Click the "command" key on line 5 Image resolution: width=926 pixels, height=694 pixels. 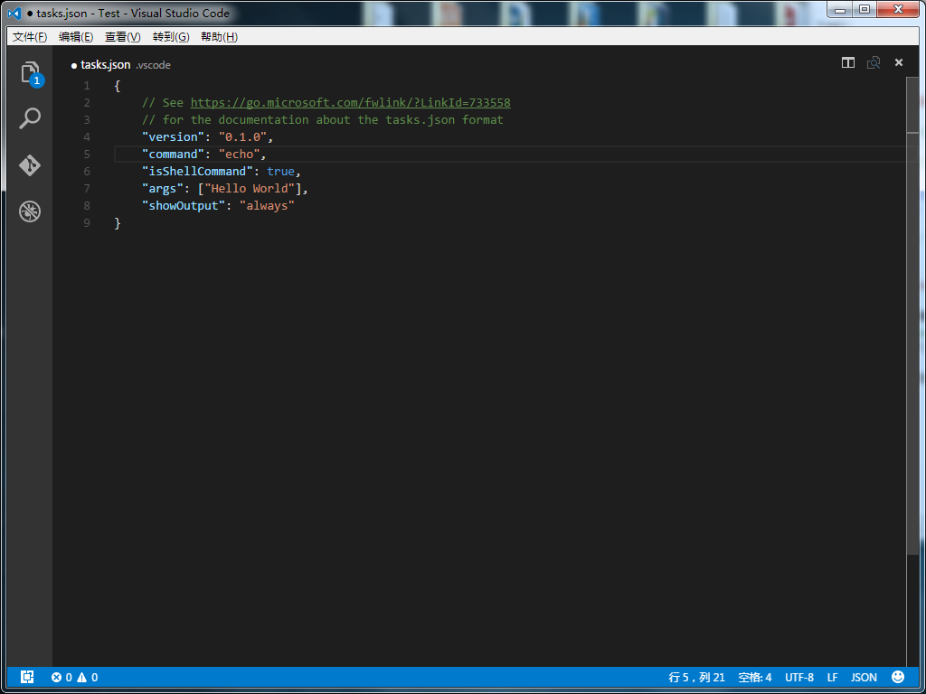pos(173,154)
